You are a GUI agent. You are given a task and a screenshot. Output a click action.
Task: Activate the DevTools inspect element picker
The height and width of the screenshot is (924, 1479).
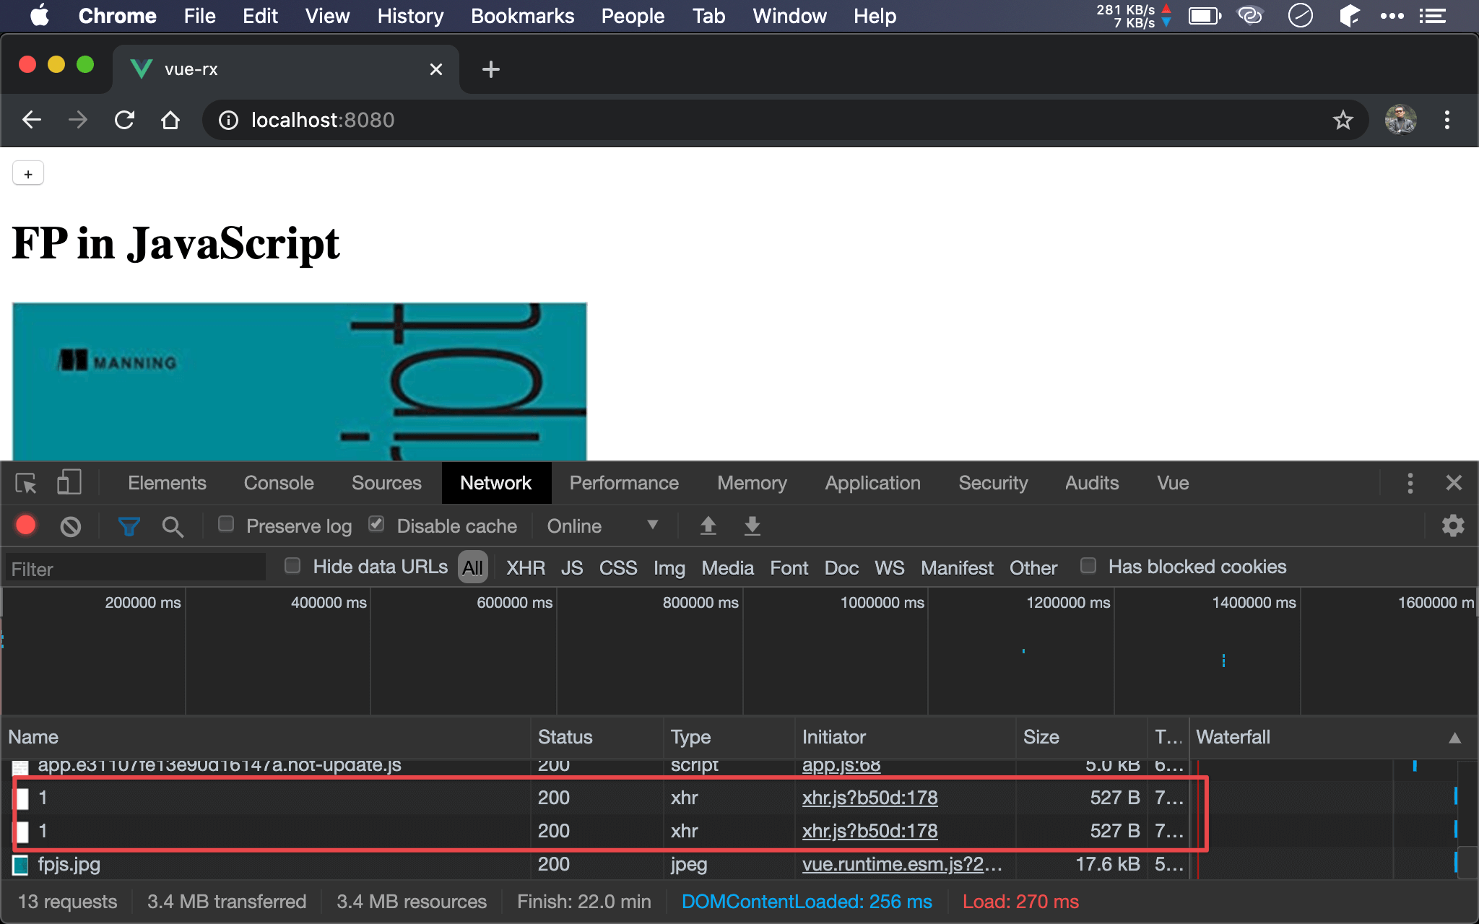pos(26,483)
